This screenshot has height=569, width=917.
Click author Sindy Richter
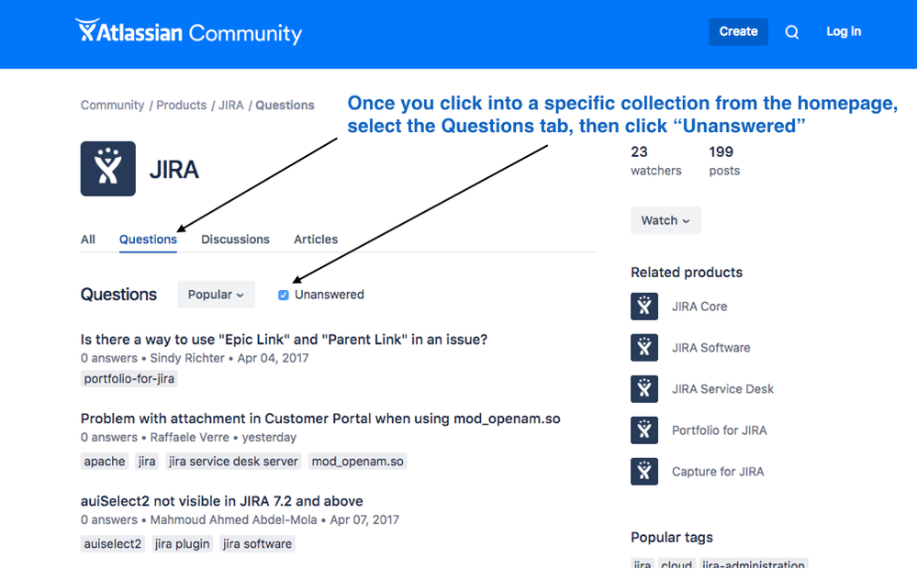187,358
